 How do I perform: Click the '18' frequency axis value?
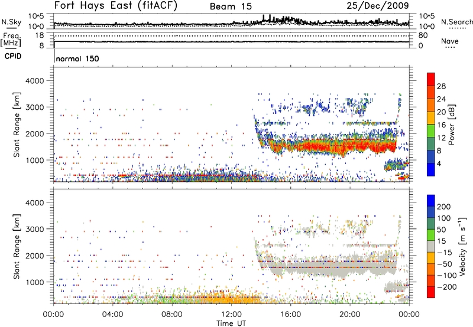point(40,35)
